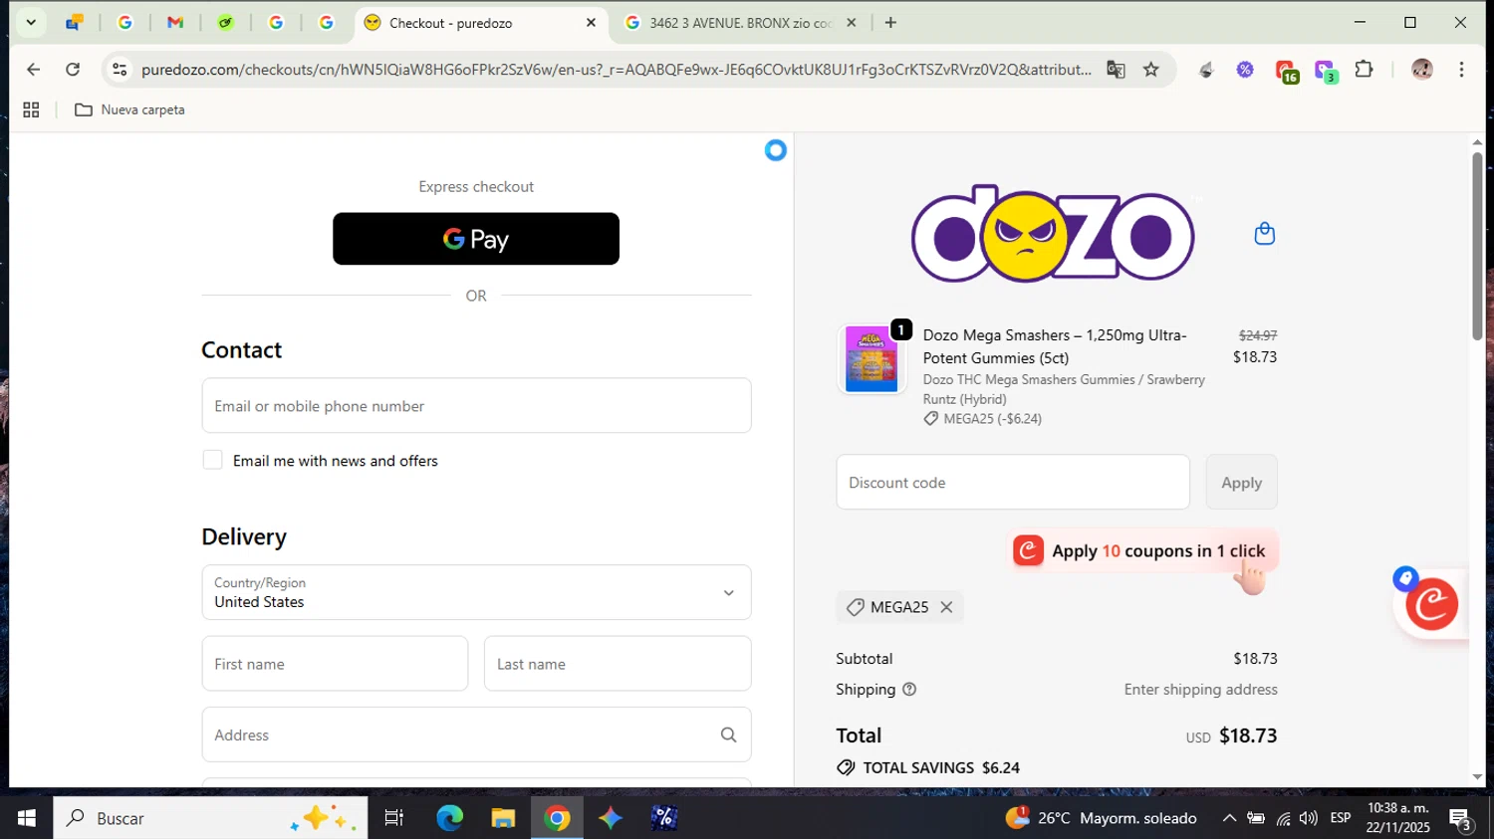Open File Explorer from the taskbar
The image size is (1494, 839).
coord(503,818)
